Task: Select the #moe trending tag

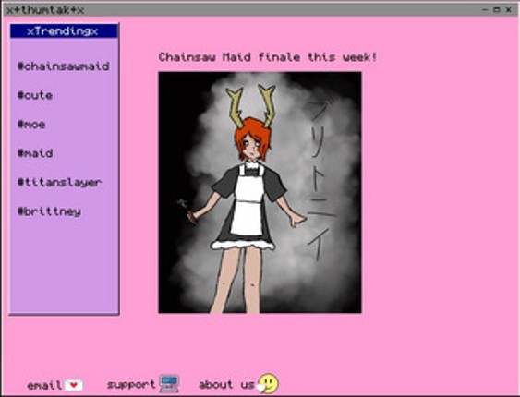Action: pyautogui.click(x=31, y=125)
